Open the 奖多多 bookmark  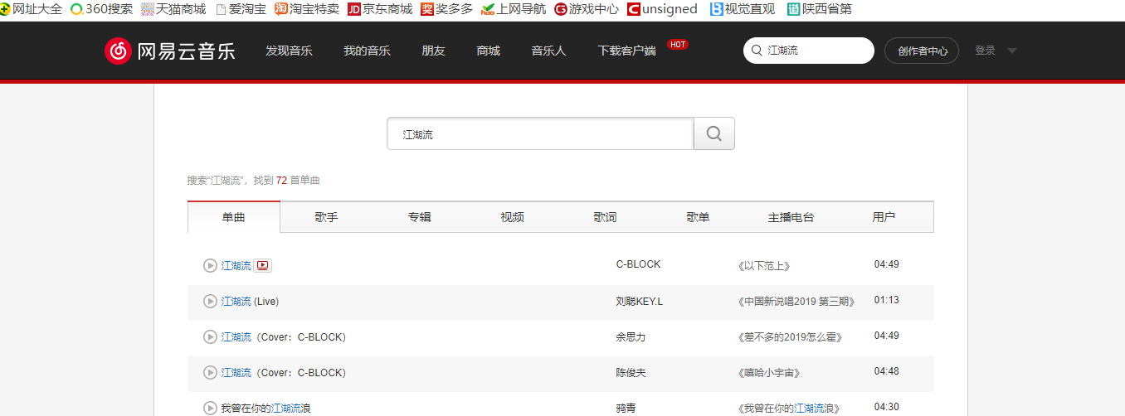[446, 9]
